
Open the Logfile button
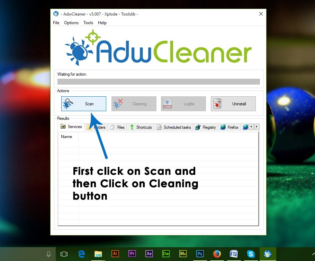(183, 104)
